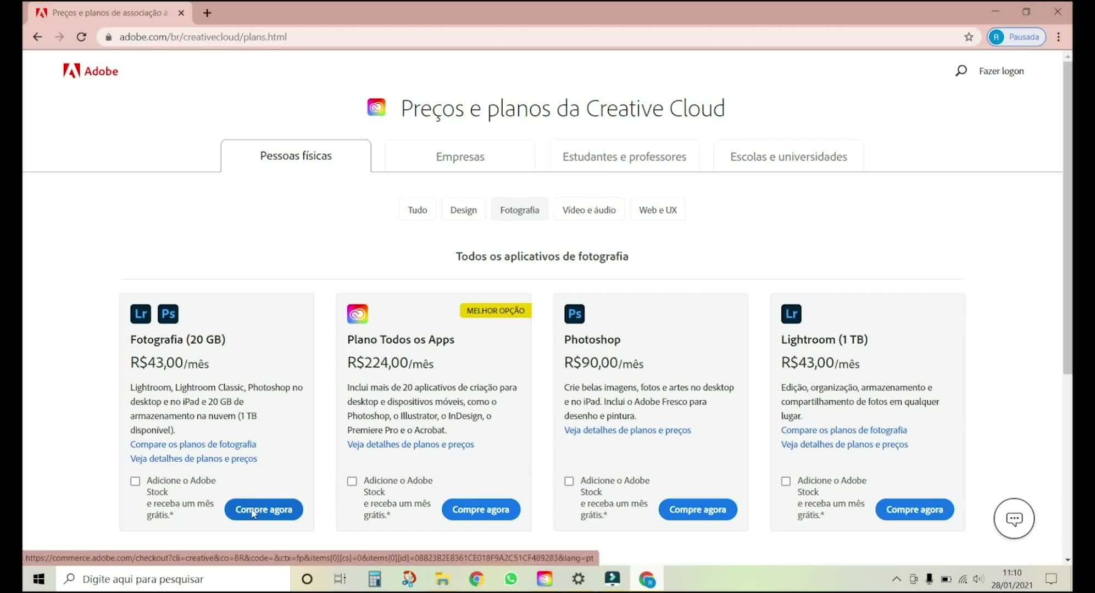Click the volume icon in the system tray
Screen dimensions: 1095x593
pos(978,579)
